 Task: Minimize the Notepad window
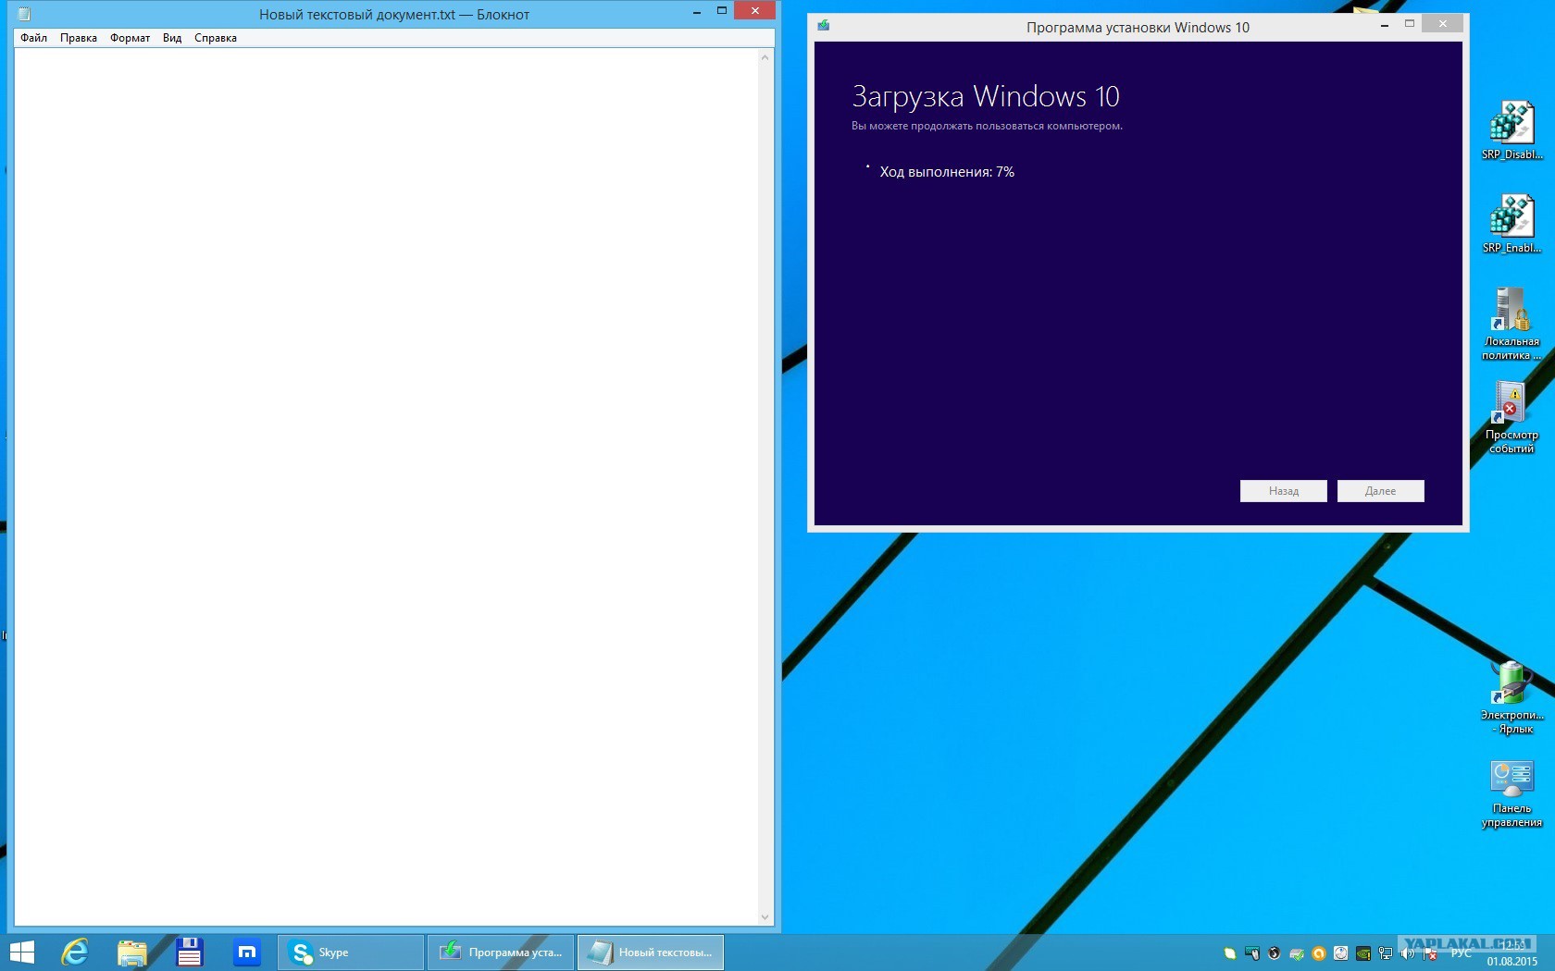697,12
